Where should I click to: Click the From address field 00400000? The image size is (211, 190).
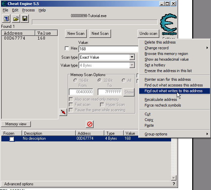pyautogui.click(x=81, y=92)
